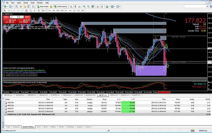Expand the Periods dropdown arrow
This screenshot has width=212, height=133.
click(x=114, y=6)
